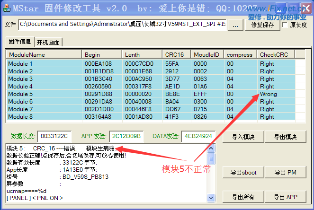The width and height of the screenshot is (314, 210).
Task: Click the 导入模块 button
Action: (243, 137)
